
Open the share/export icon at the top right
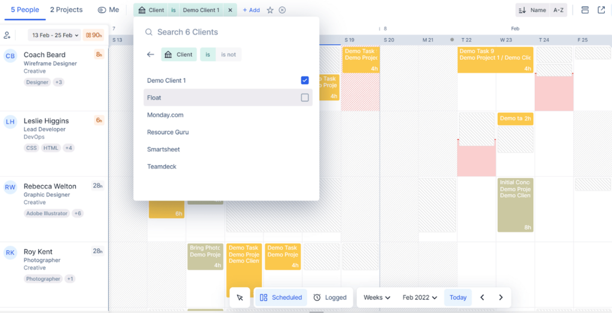pyautogui.click(x=601, y=10)
